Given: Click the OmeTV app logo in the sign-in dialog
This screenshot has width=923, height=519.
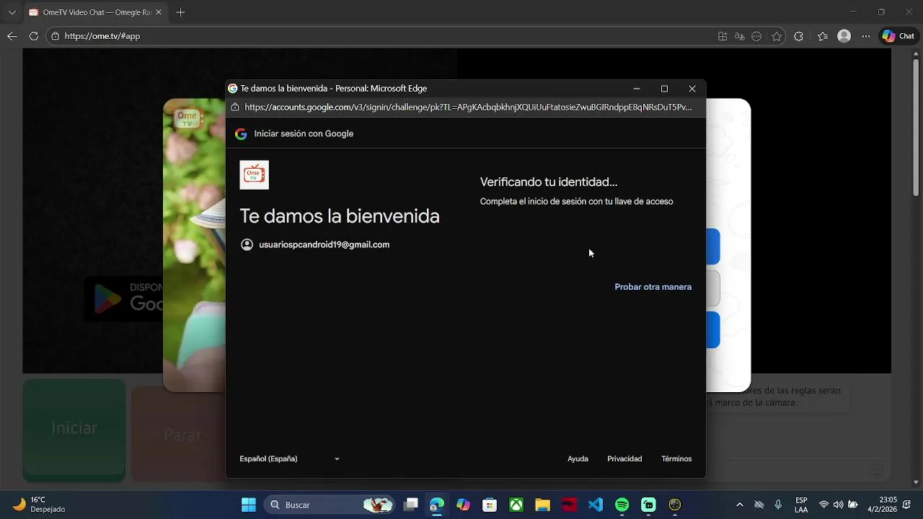Looking at the screenshot, I should pos(254,175).
